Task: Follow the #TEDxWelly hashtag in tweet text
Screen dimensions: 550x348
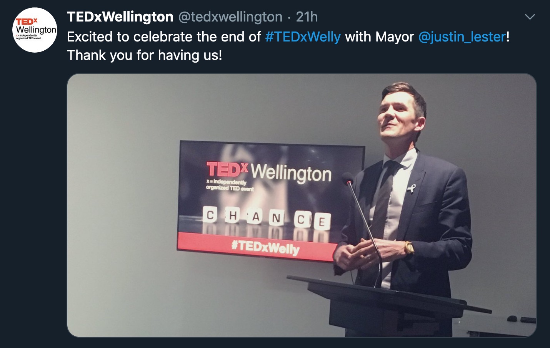Action: pyautogui.click(x=303, y=37)
